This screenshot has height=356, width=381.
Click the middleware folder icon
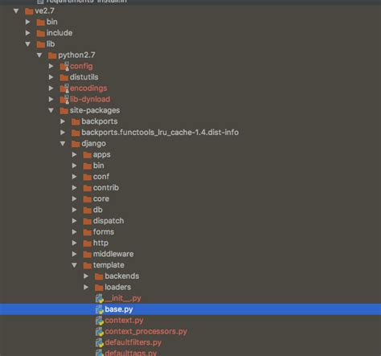(x=88, y=254)
